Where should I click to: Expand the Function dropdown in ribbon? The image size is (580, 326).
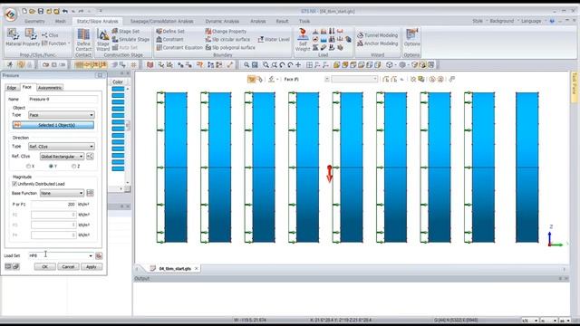click(x=56, y=43)
